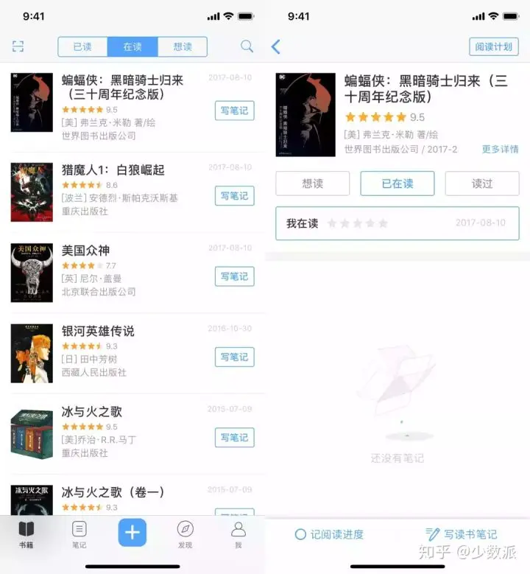Screen dimensions: 530x574
Task: Expand 更多详情 book details
Action: (x=500, y=150)
